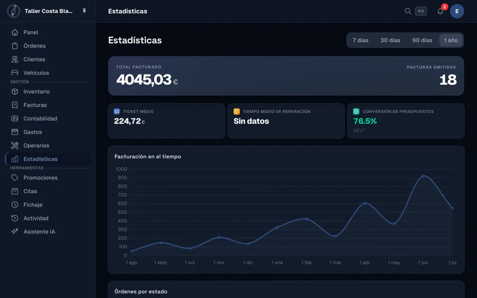Choose the 1 año range
Image resolution: width=477 pixels, height=298 pixels.
click(x=451, y=40)
